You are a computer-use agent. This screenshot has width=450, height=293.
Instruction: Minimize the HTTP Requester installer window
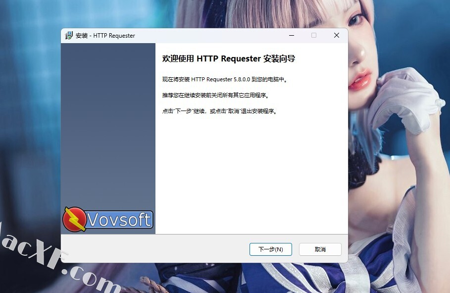292,35
